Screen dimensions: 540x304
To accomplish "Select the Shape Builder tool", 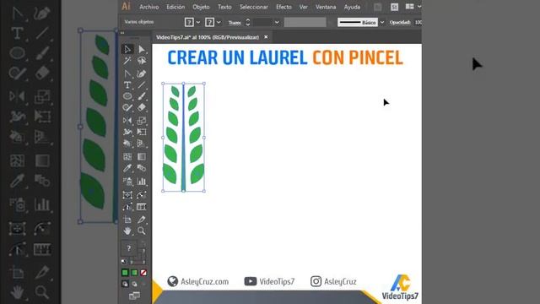I will 127,144.
